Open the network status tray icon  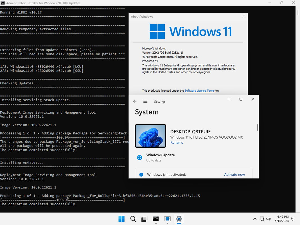262,219
